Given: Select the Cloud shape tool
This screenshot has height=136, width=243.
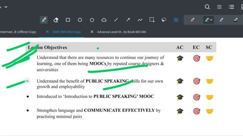Looking at the screenshot, I should [104, 20].
